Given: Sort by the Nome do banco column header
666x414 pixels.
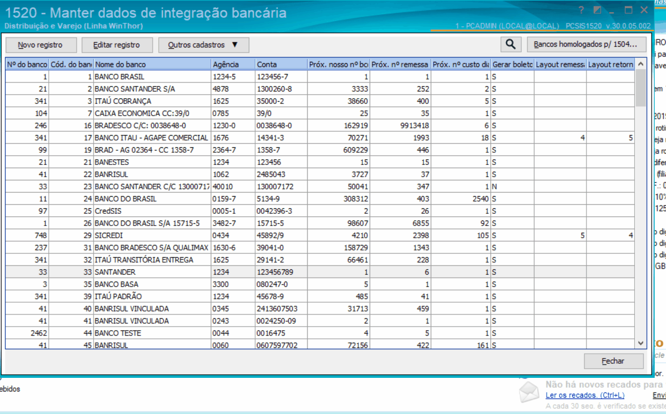Looking at the screenshot, I should click(x=152, y=64).
